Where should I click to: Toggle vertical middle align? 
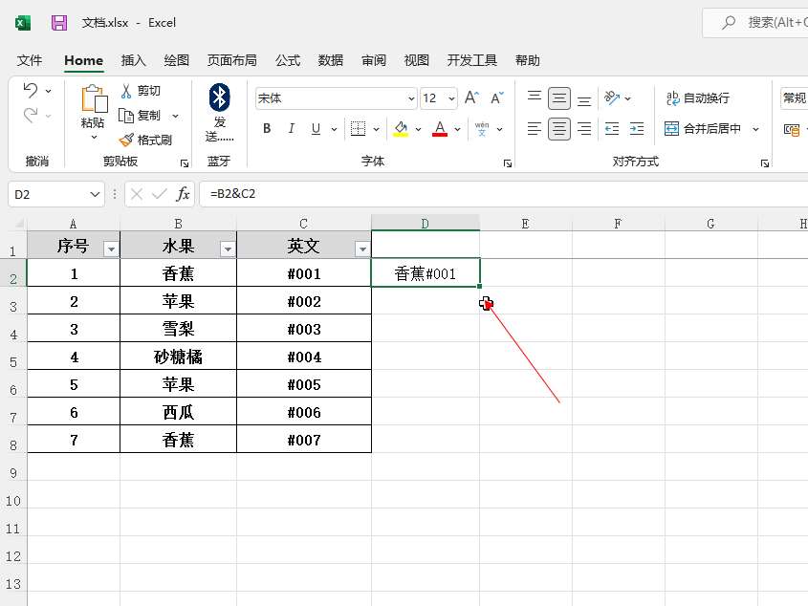pos(559,97)
